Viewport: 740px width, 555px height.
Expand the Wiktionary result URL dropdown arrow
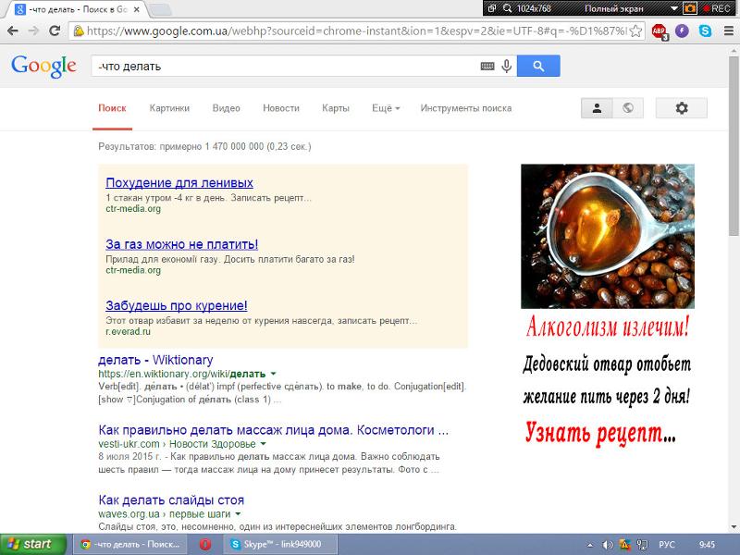click(x=273, y=374)
